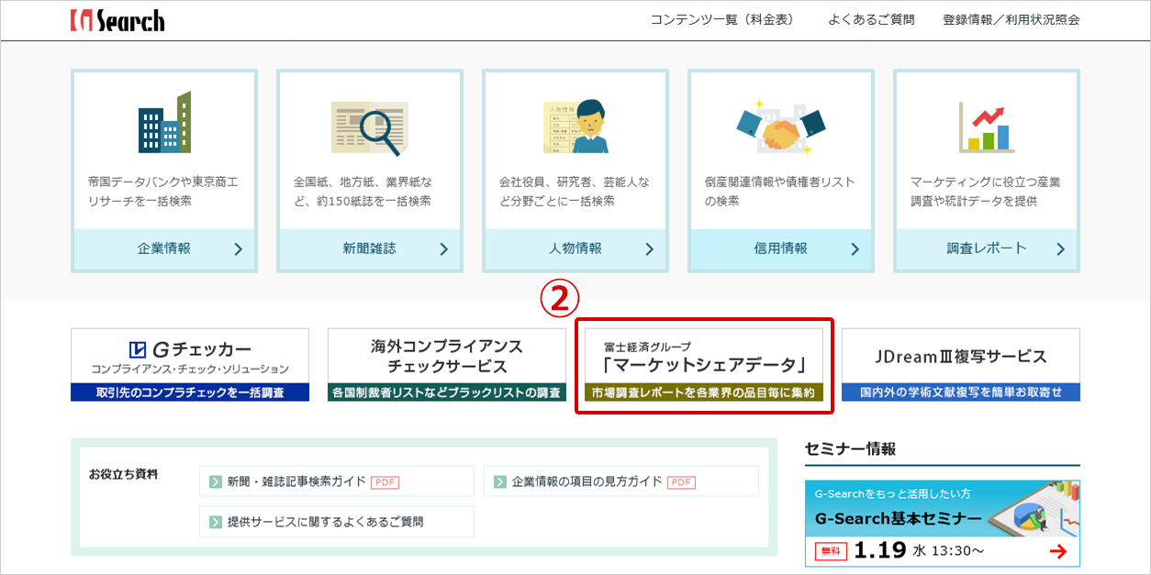Click the building icon for company information
Viewport: 1151px width, 575px height.
(x=164, y=122)
